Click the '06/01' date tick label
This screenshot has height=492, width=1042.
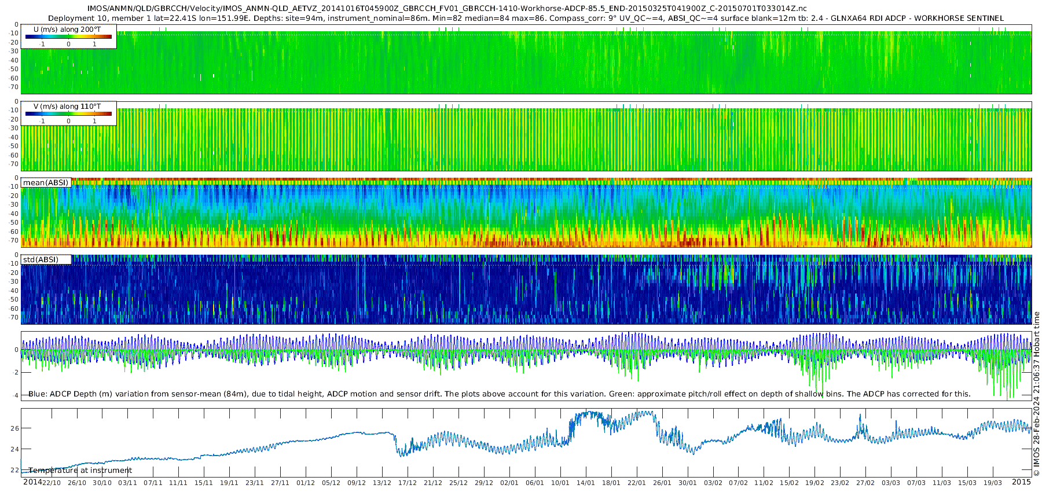click(535, 483)
